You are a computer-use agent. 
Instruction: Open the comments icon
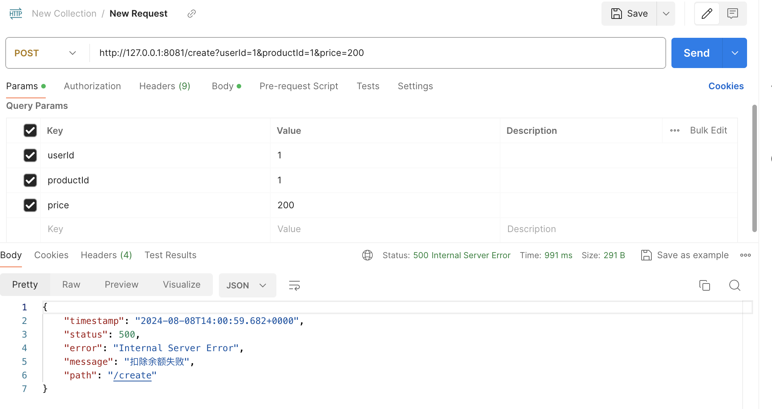point(732,14)
